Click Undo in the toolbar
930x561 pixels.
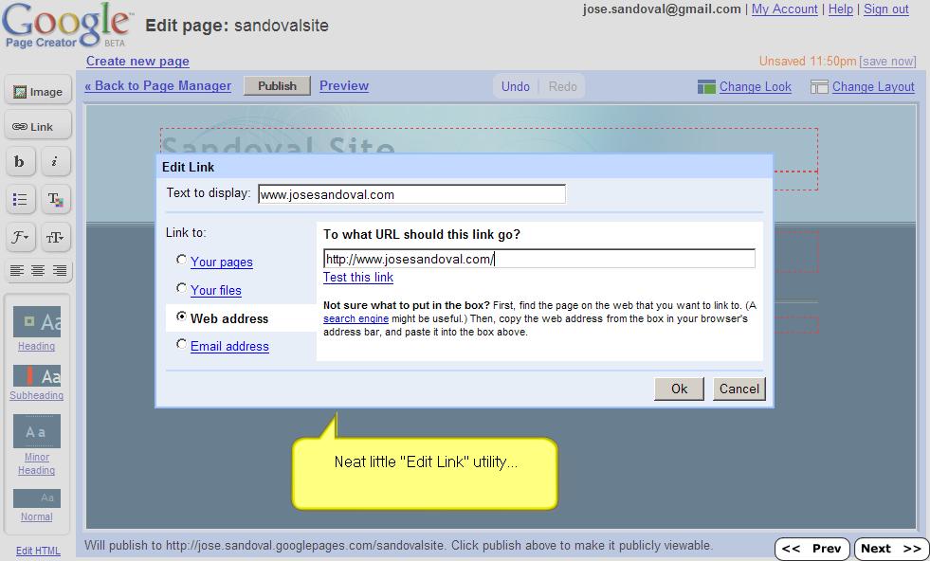(x=516, y=86)
